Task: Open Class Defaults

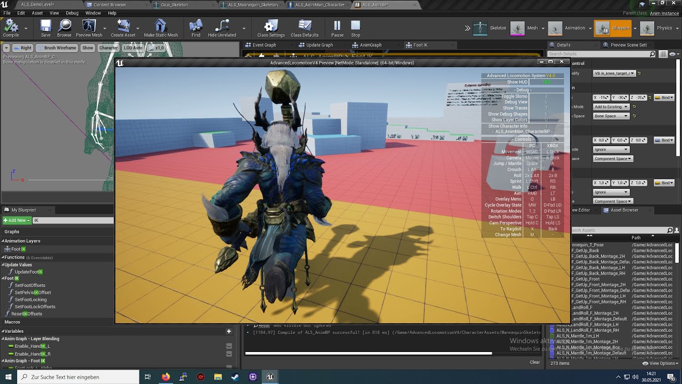Action: pos(305,28)
